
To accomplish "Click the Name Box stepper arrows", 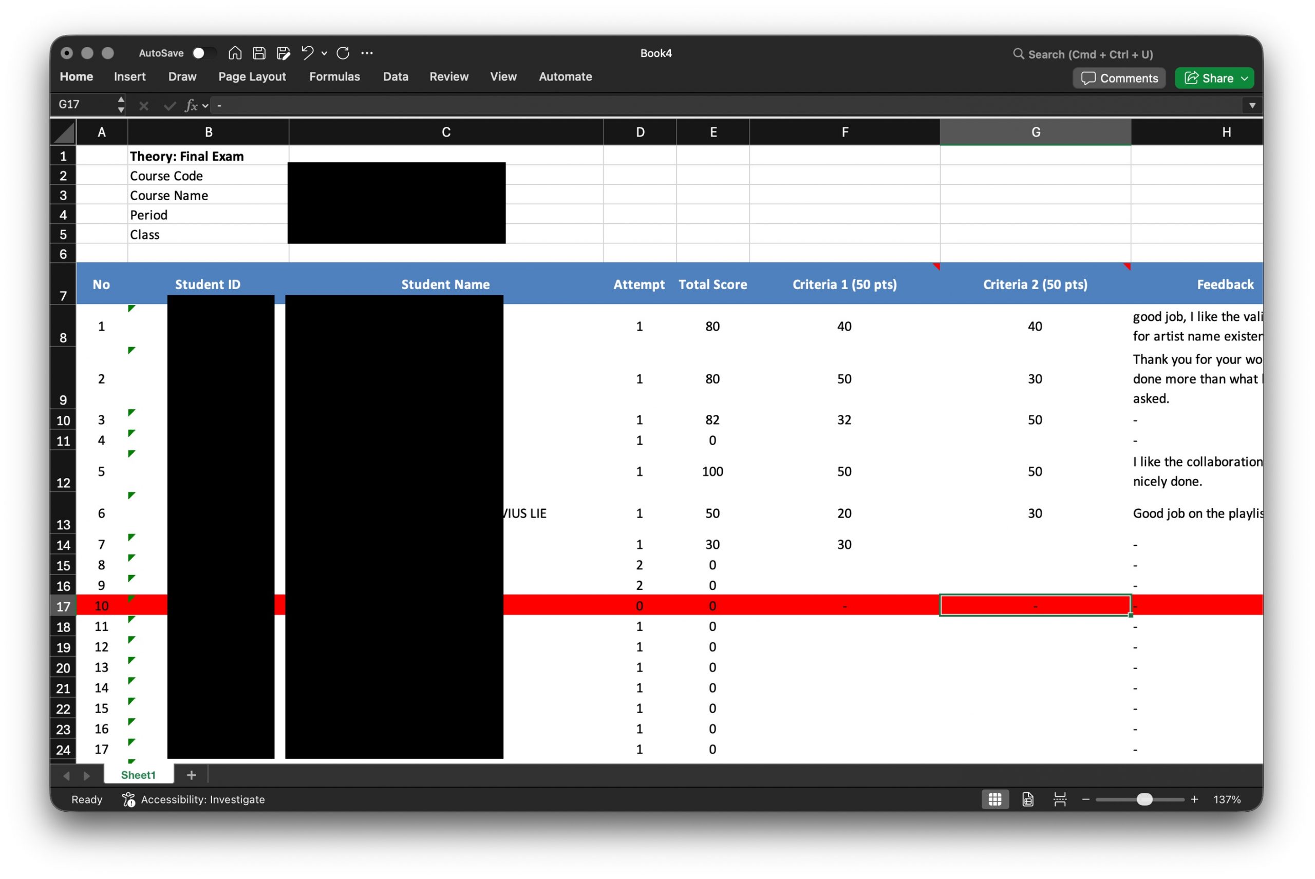I will (x=121, y=105).
